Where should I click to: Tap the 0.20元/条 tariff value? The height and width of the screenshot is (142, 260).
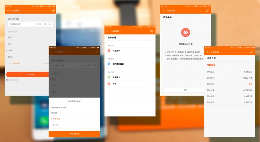(248, 102)
